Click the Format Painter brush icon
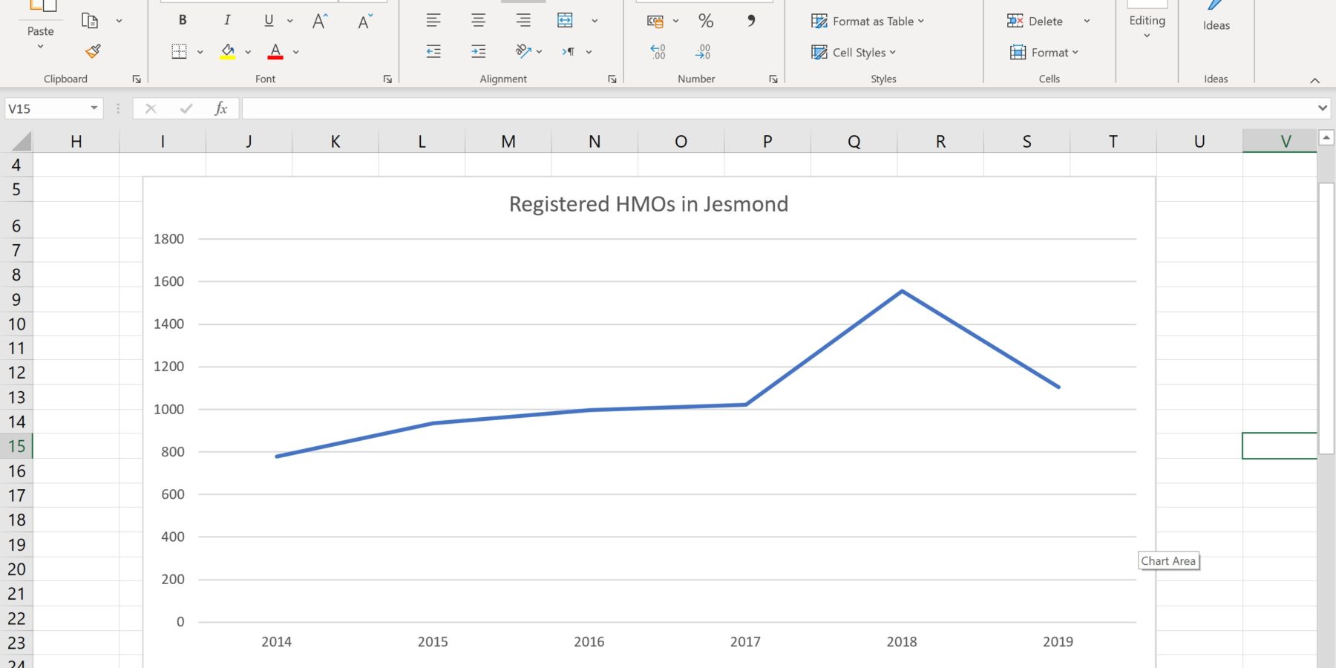Image resolution: width=1336 pixels, height=668 pixels. click(x=93, y=51)
